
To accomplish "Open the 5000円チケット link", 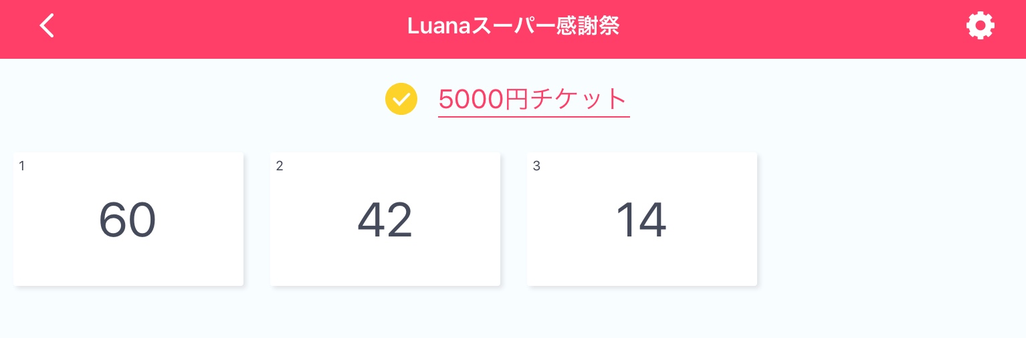I will point(533,100).
